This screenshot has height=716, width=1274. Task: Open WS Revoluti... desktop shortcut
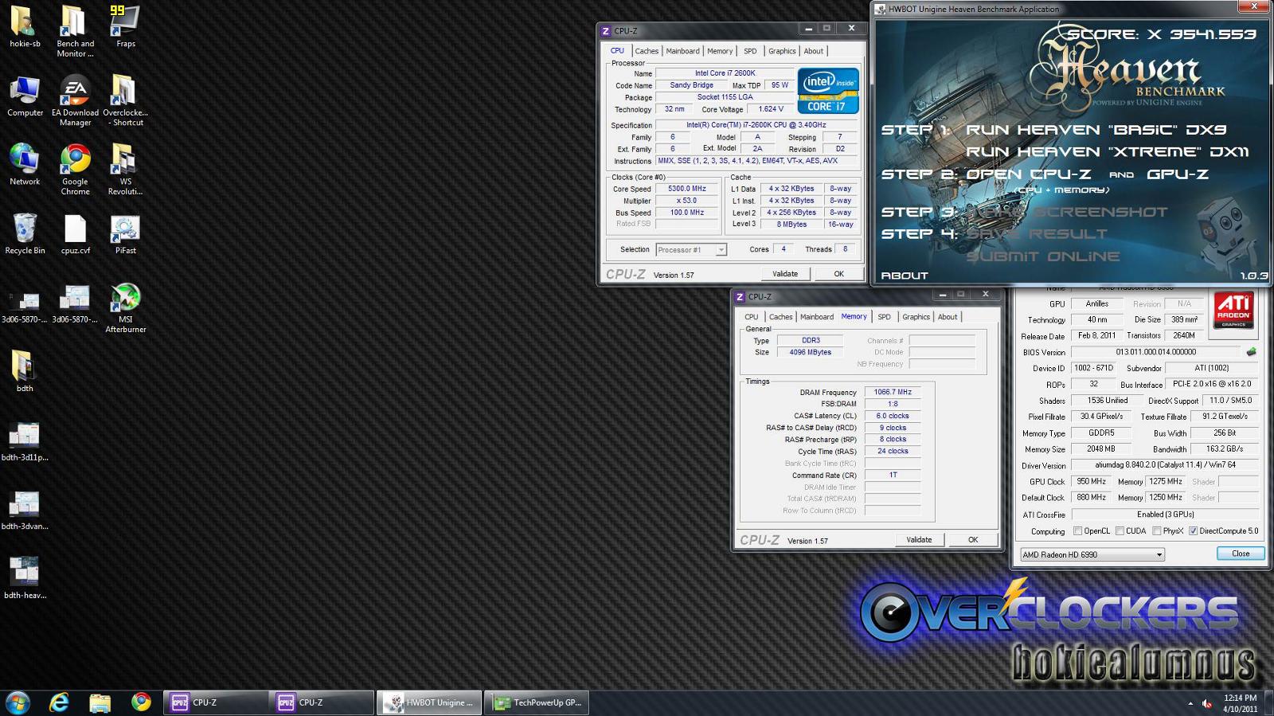126,169
